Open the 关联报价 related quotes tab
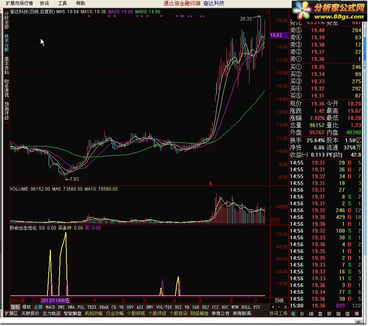 click(x=30, y=314)
